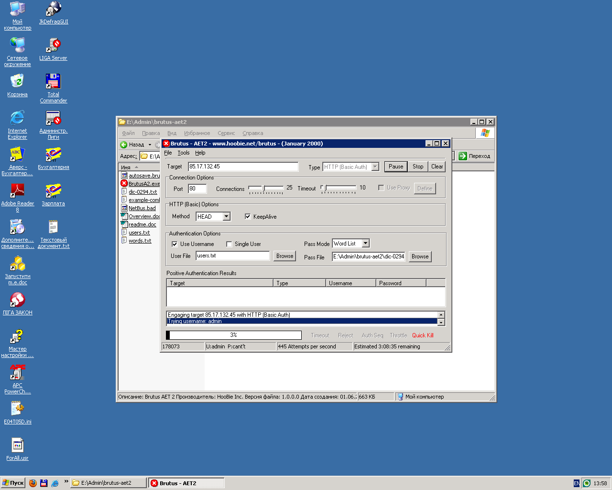Open Мастер настройки desktop icon
This screenshot has height=490, width=612.
(18, 343)
